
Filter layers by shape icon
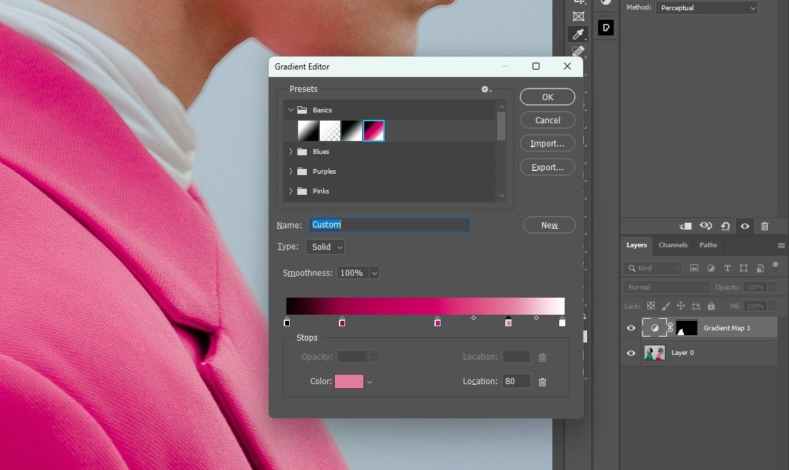point(744,268)
